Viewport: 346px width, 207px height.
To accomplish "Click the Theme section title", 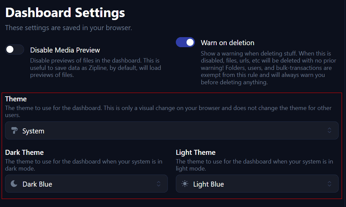I will tap(16, 99).
